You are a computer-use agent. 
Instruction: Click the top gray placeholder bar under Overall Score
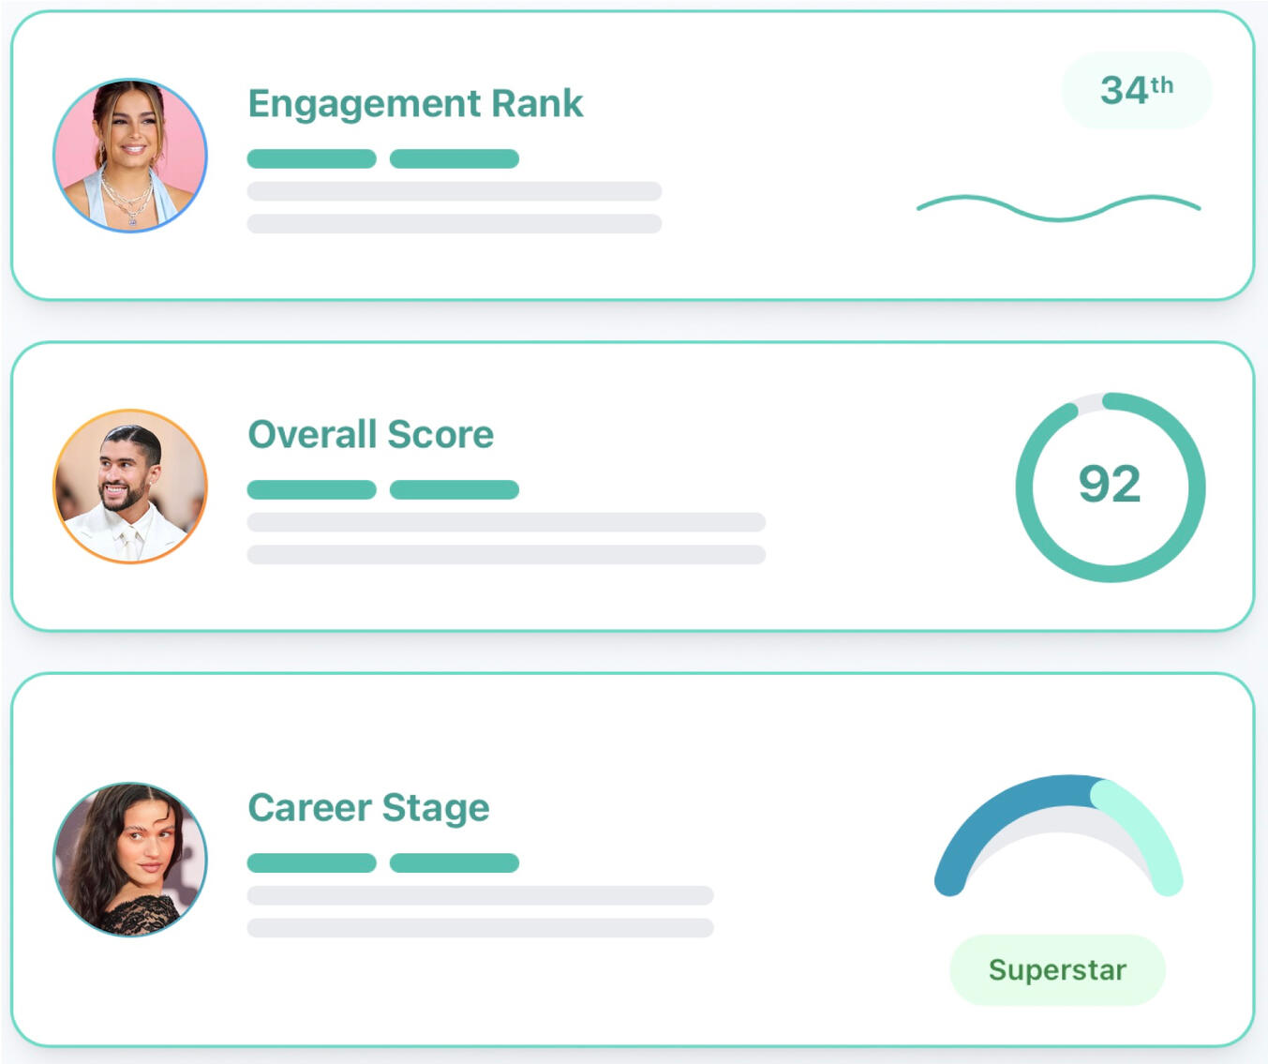click(x=506, y=522)
